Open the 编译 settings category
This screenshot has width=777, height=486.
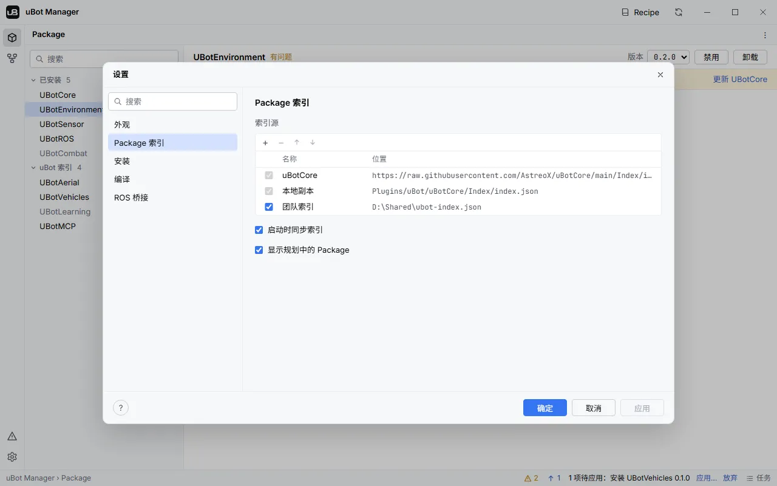172,179
